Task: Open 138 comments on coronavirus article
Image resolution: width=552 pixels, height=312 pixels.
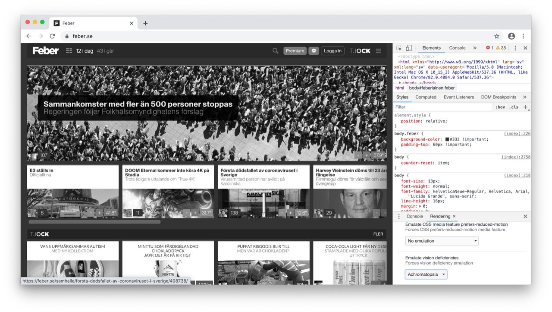Action: click(x=235, y=213)
